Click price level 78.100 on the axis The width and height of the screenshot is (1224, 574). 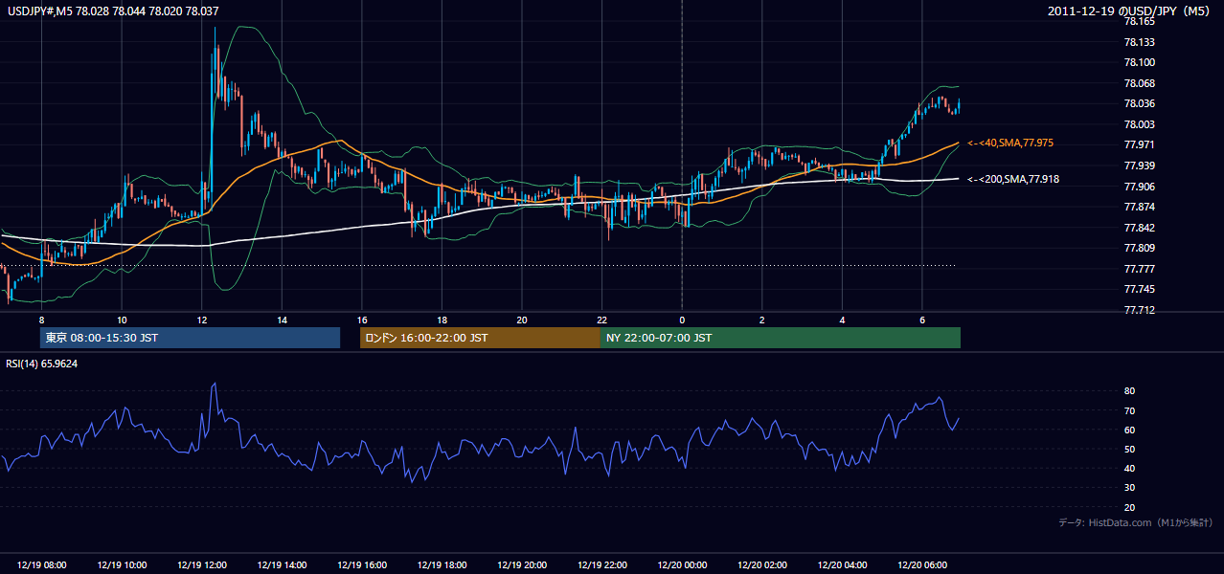pos(1139,62)
